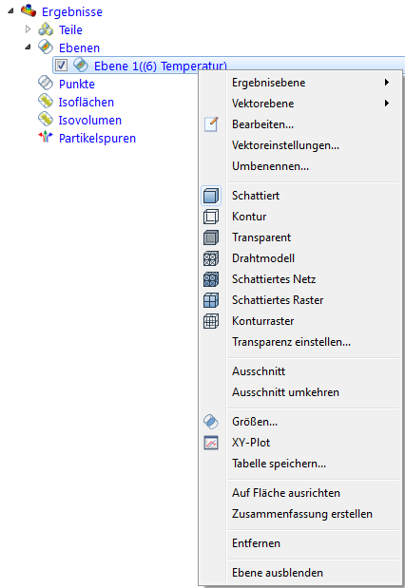This screenshot has width=405, height=588.
Task: Choose Tabelle speichern... entry
Action: [300, 464]
